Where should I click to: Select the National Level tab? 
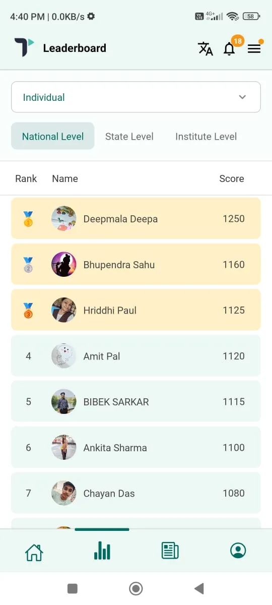[x=53, y=136]
